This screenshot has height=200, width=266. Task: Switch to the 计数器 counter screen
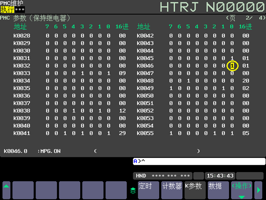point(172,190)
